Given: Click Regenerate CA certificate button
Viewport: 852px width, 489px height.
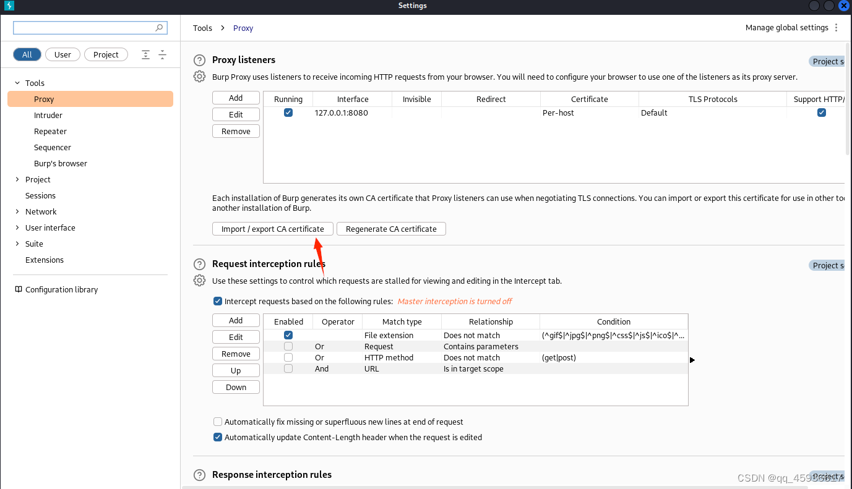Looking at the screenshot, I should tap(391, 229).
